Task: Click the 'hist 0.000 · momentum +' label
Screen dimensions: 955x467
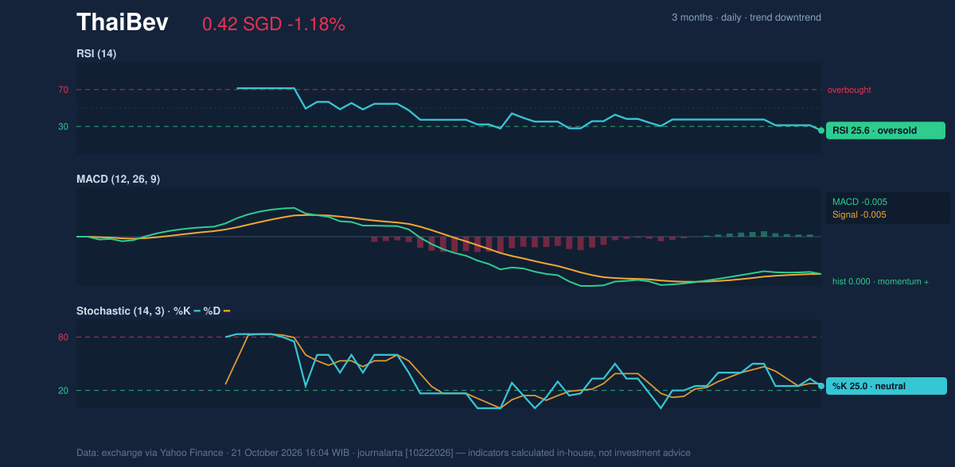Action: [x=881, y=281]
